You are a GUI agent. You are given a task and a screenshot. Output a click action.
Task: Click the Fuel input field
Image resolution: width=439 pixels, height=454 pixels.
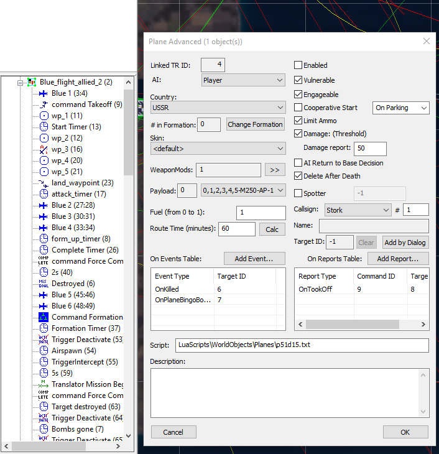[261, 213]
